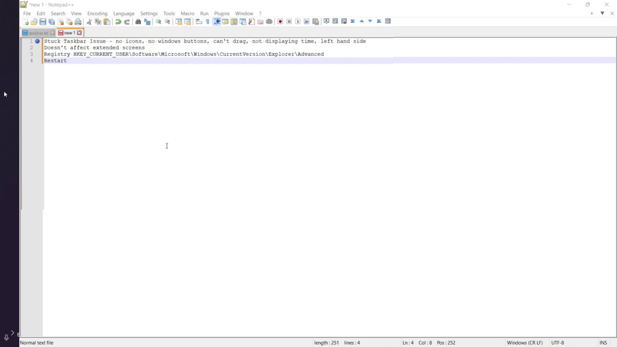617x347 pixels.
Task: Open Find with the binoculars icon
Action: [x=138, y=22]
